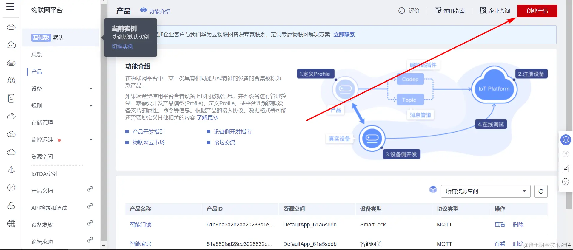The image size is (573, 250).
Task: Click the smiley icon next to 评价
Action: (x=402, y=11)
